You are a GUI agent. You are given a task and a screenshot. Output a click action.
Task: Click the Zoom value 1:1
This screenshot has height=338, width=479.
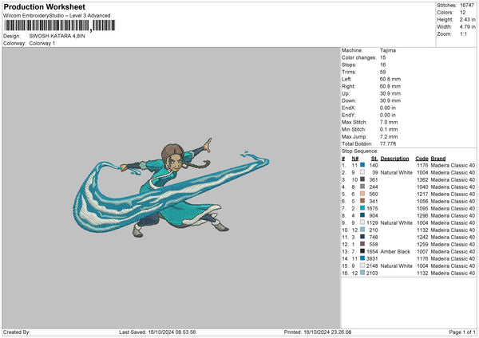point(463,33)
